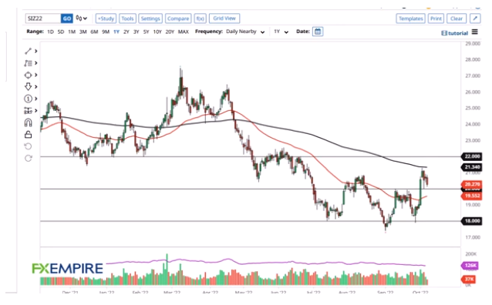
Task: Select the 20Y range
Action: click(170, 32)
